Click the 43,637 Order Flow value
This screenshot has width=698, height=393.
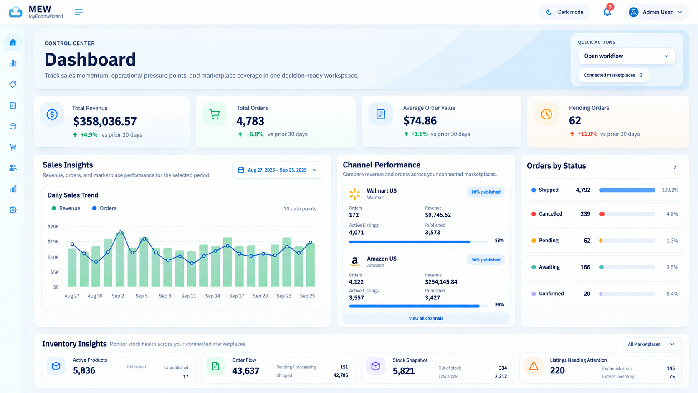coord(245,371)
